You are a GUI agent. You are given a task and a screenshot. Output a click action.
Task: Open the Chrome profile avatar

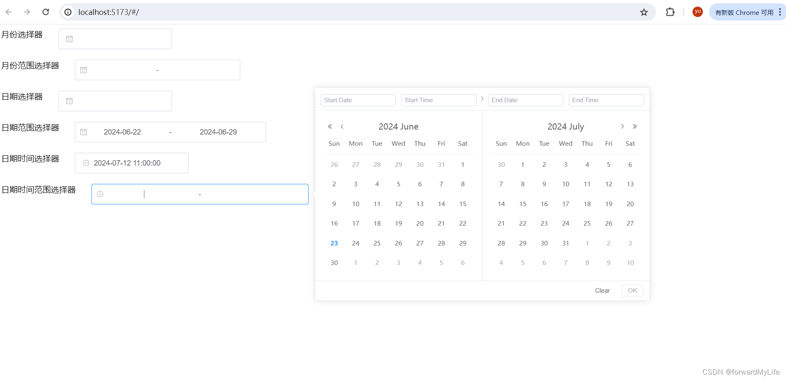[697, 12]
